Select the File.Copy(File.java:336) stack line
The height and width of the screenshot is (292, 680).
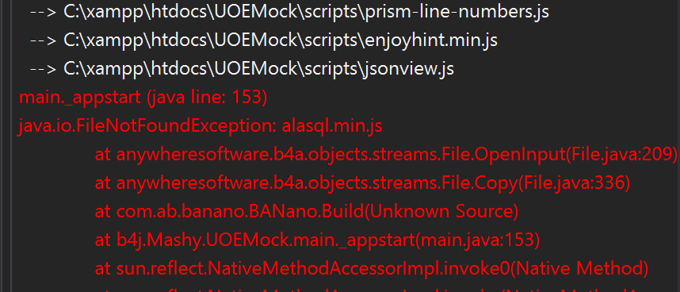[362, 183]
